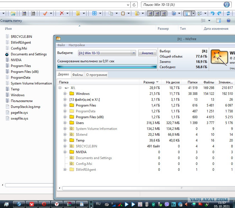Image resolution: width=235 pixels, height=208 pixels.
Task: Click the green shield tray icon
Action: pyautogui.click(x=153, y=204)
